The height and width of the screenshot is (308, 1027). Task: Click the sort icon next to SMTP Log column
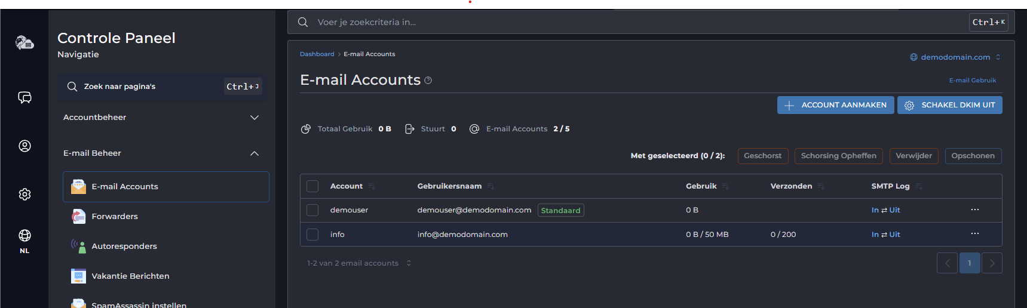point(919,186)
